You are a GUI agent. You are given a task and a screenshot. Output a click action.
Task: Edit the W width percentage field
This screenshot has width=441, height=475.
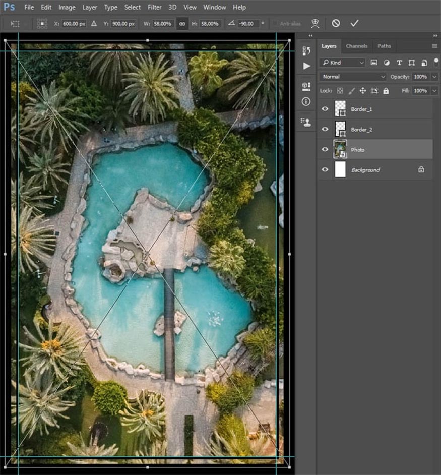click(x=163, y=24)
